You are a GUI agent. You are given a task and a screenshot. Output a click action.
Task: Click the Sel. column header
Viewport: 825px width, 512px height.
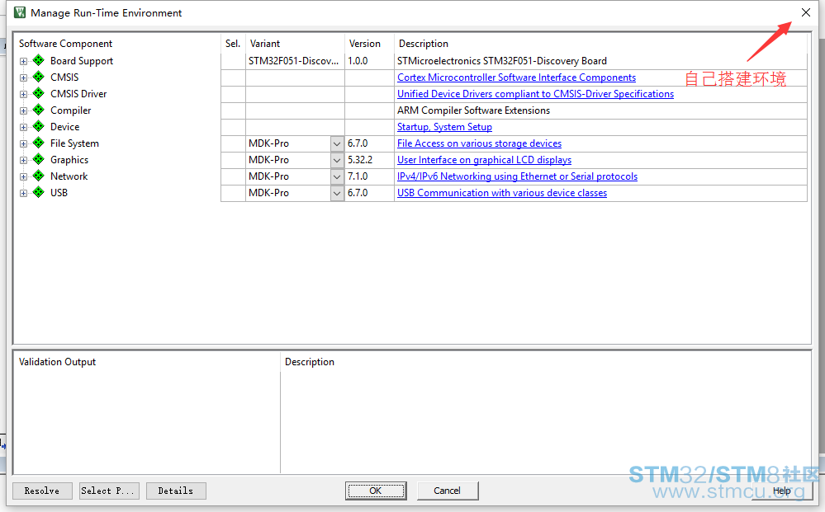(x=233, y=44)
